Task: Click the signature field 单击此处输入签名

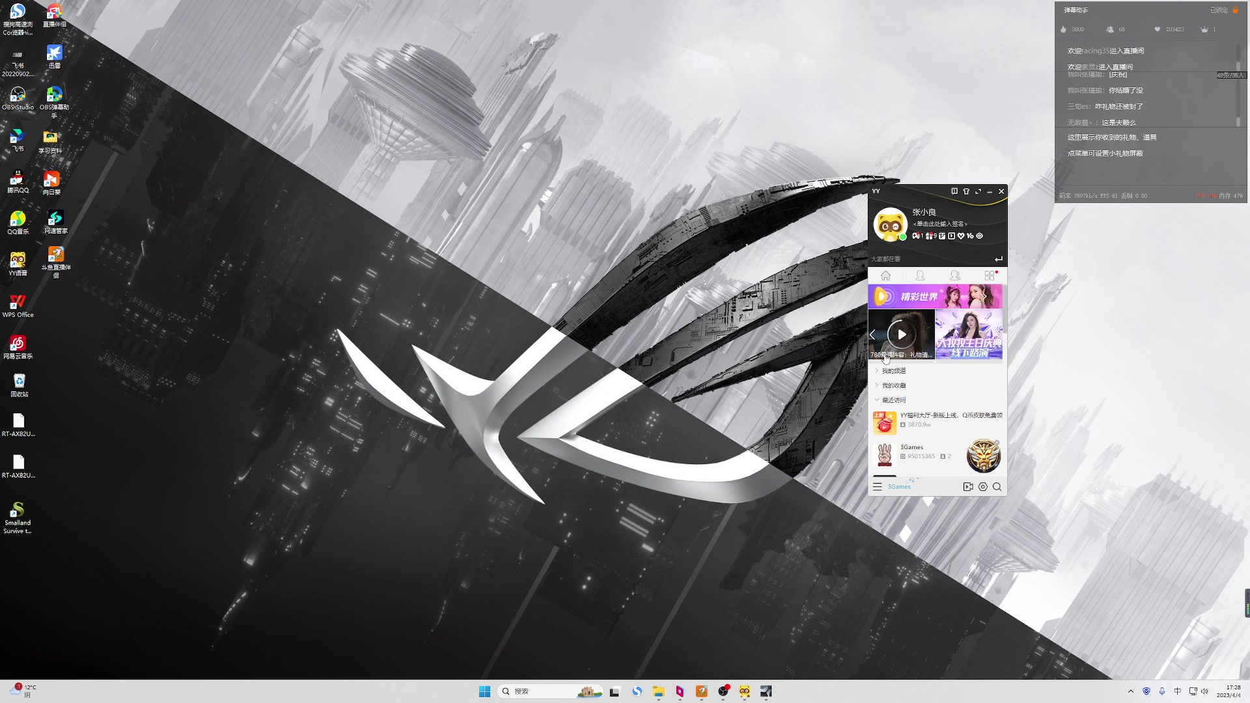Action: pyautogui.click(x=940, y=224)
